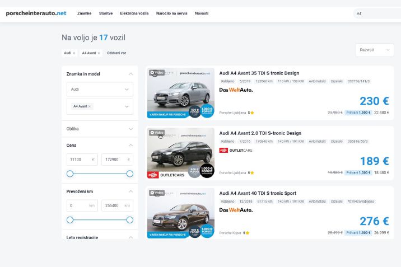Click Odstrani vse to clear filters
401x267 pixels.
[116, 53]
